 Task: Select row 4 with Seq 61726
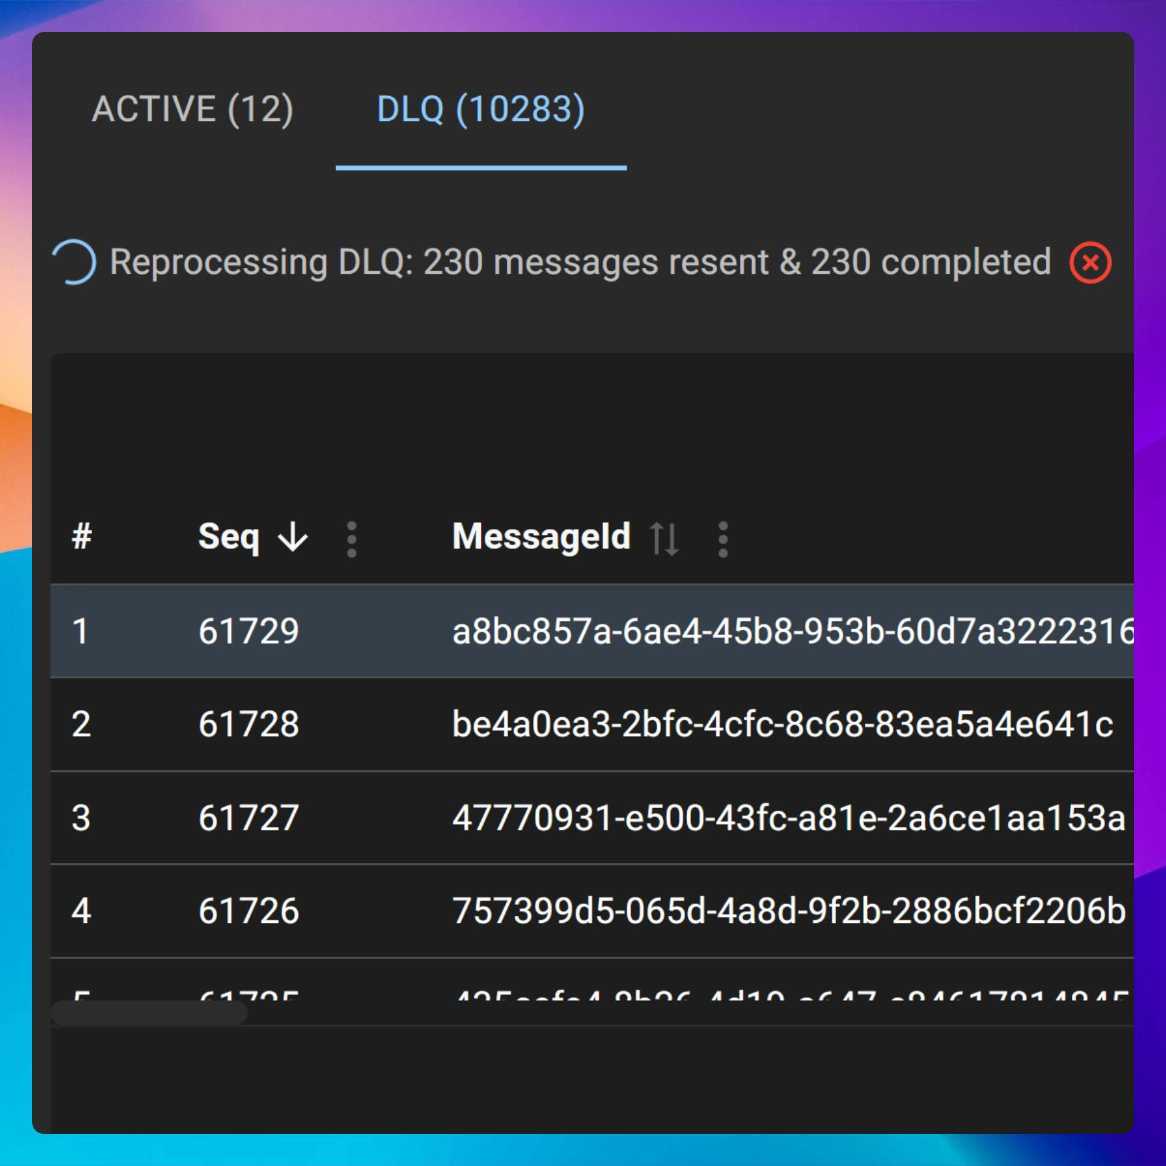click(x=248, y=911)
